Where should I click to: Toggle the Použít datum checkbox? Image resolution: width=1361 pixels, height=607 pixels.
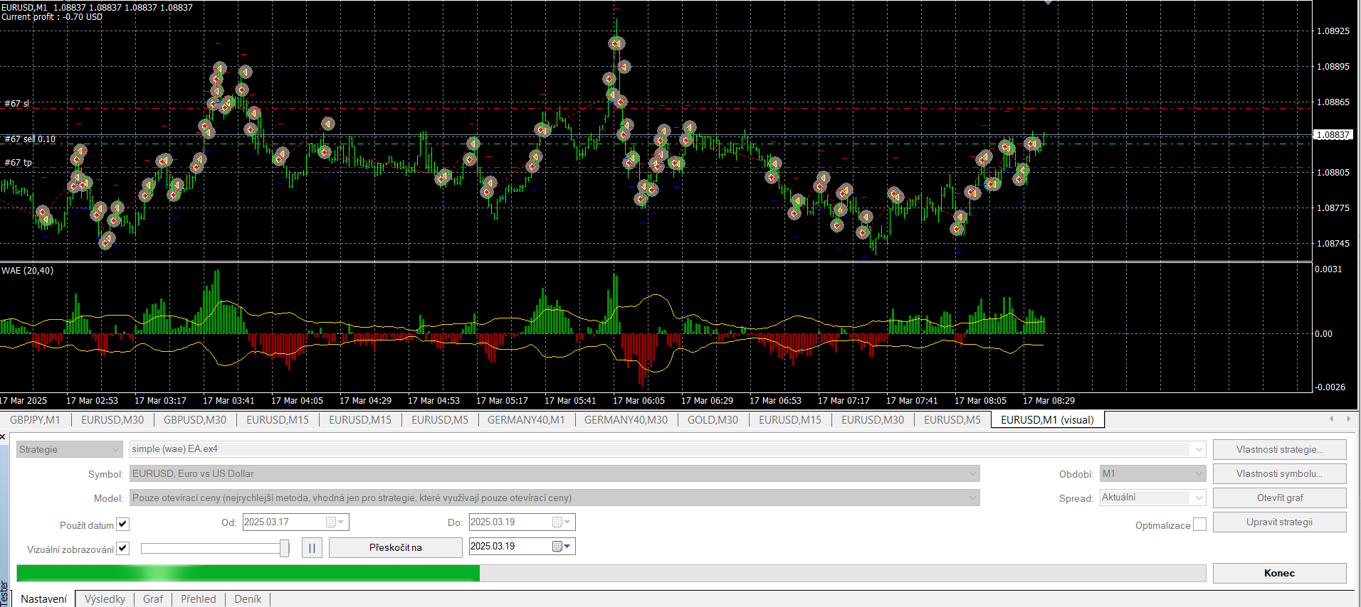[x=122, y=525]
